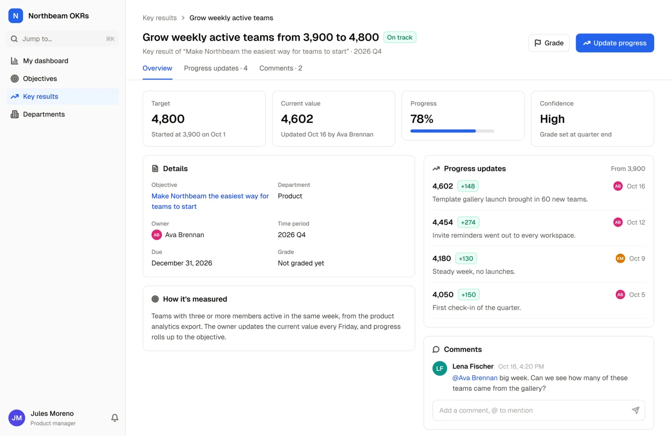Click the trend icon beside Key results
Screen dimensions: 671x436
(15, 96)
